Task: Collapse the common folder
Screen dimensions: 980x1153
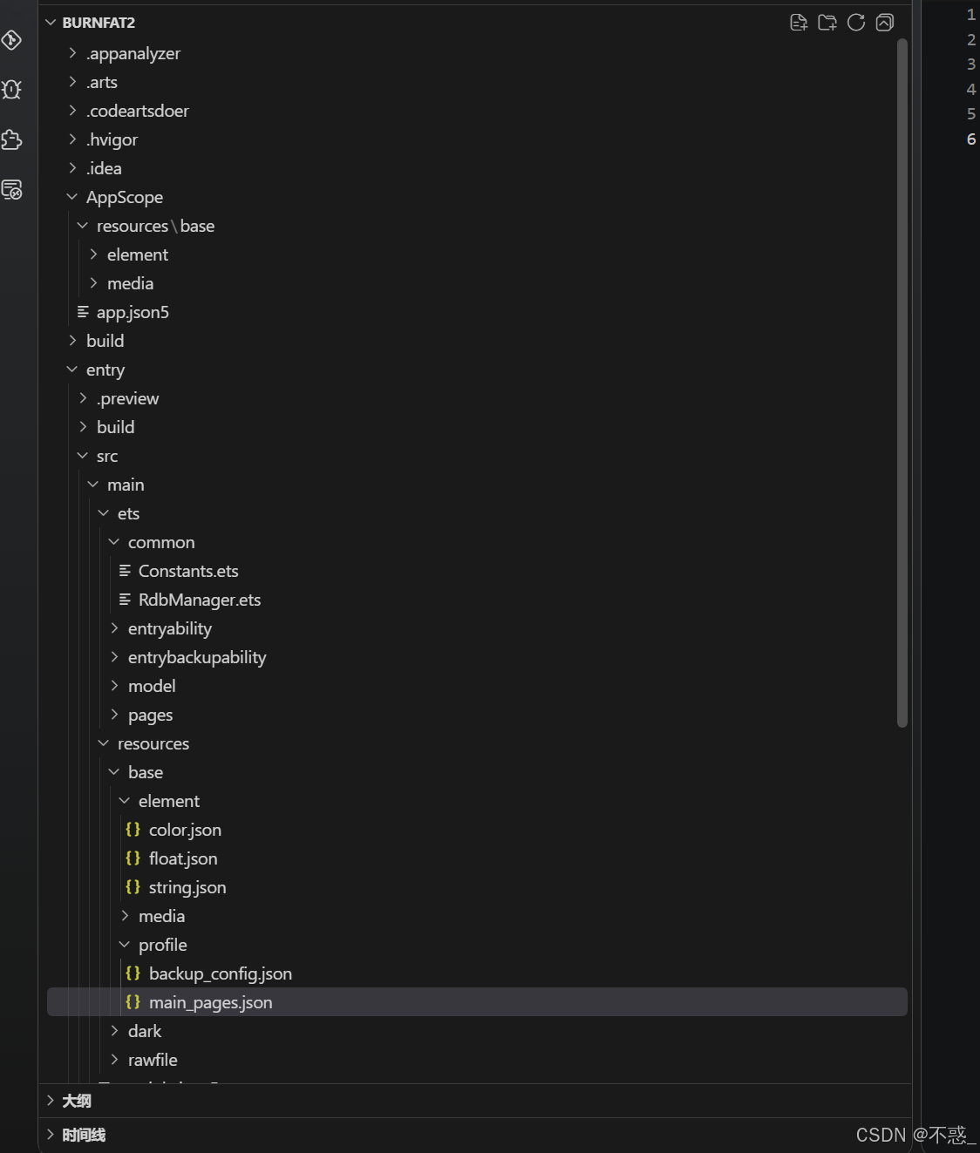Action: point(114,542)
